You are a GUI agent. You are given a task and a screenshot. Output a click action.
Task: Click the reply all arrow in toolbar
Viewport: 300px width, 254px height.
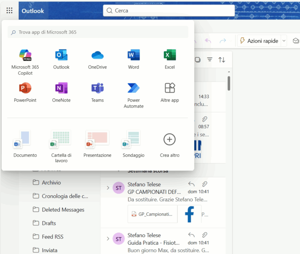tap(208, 40)
